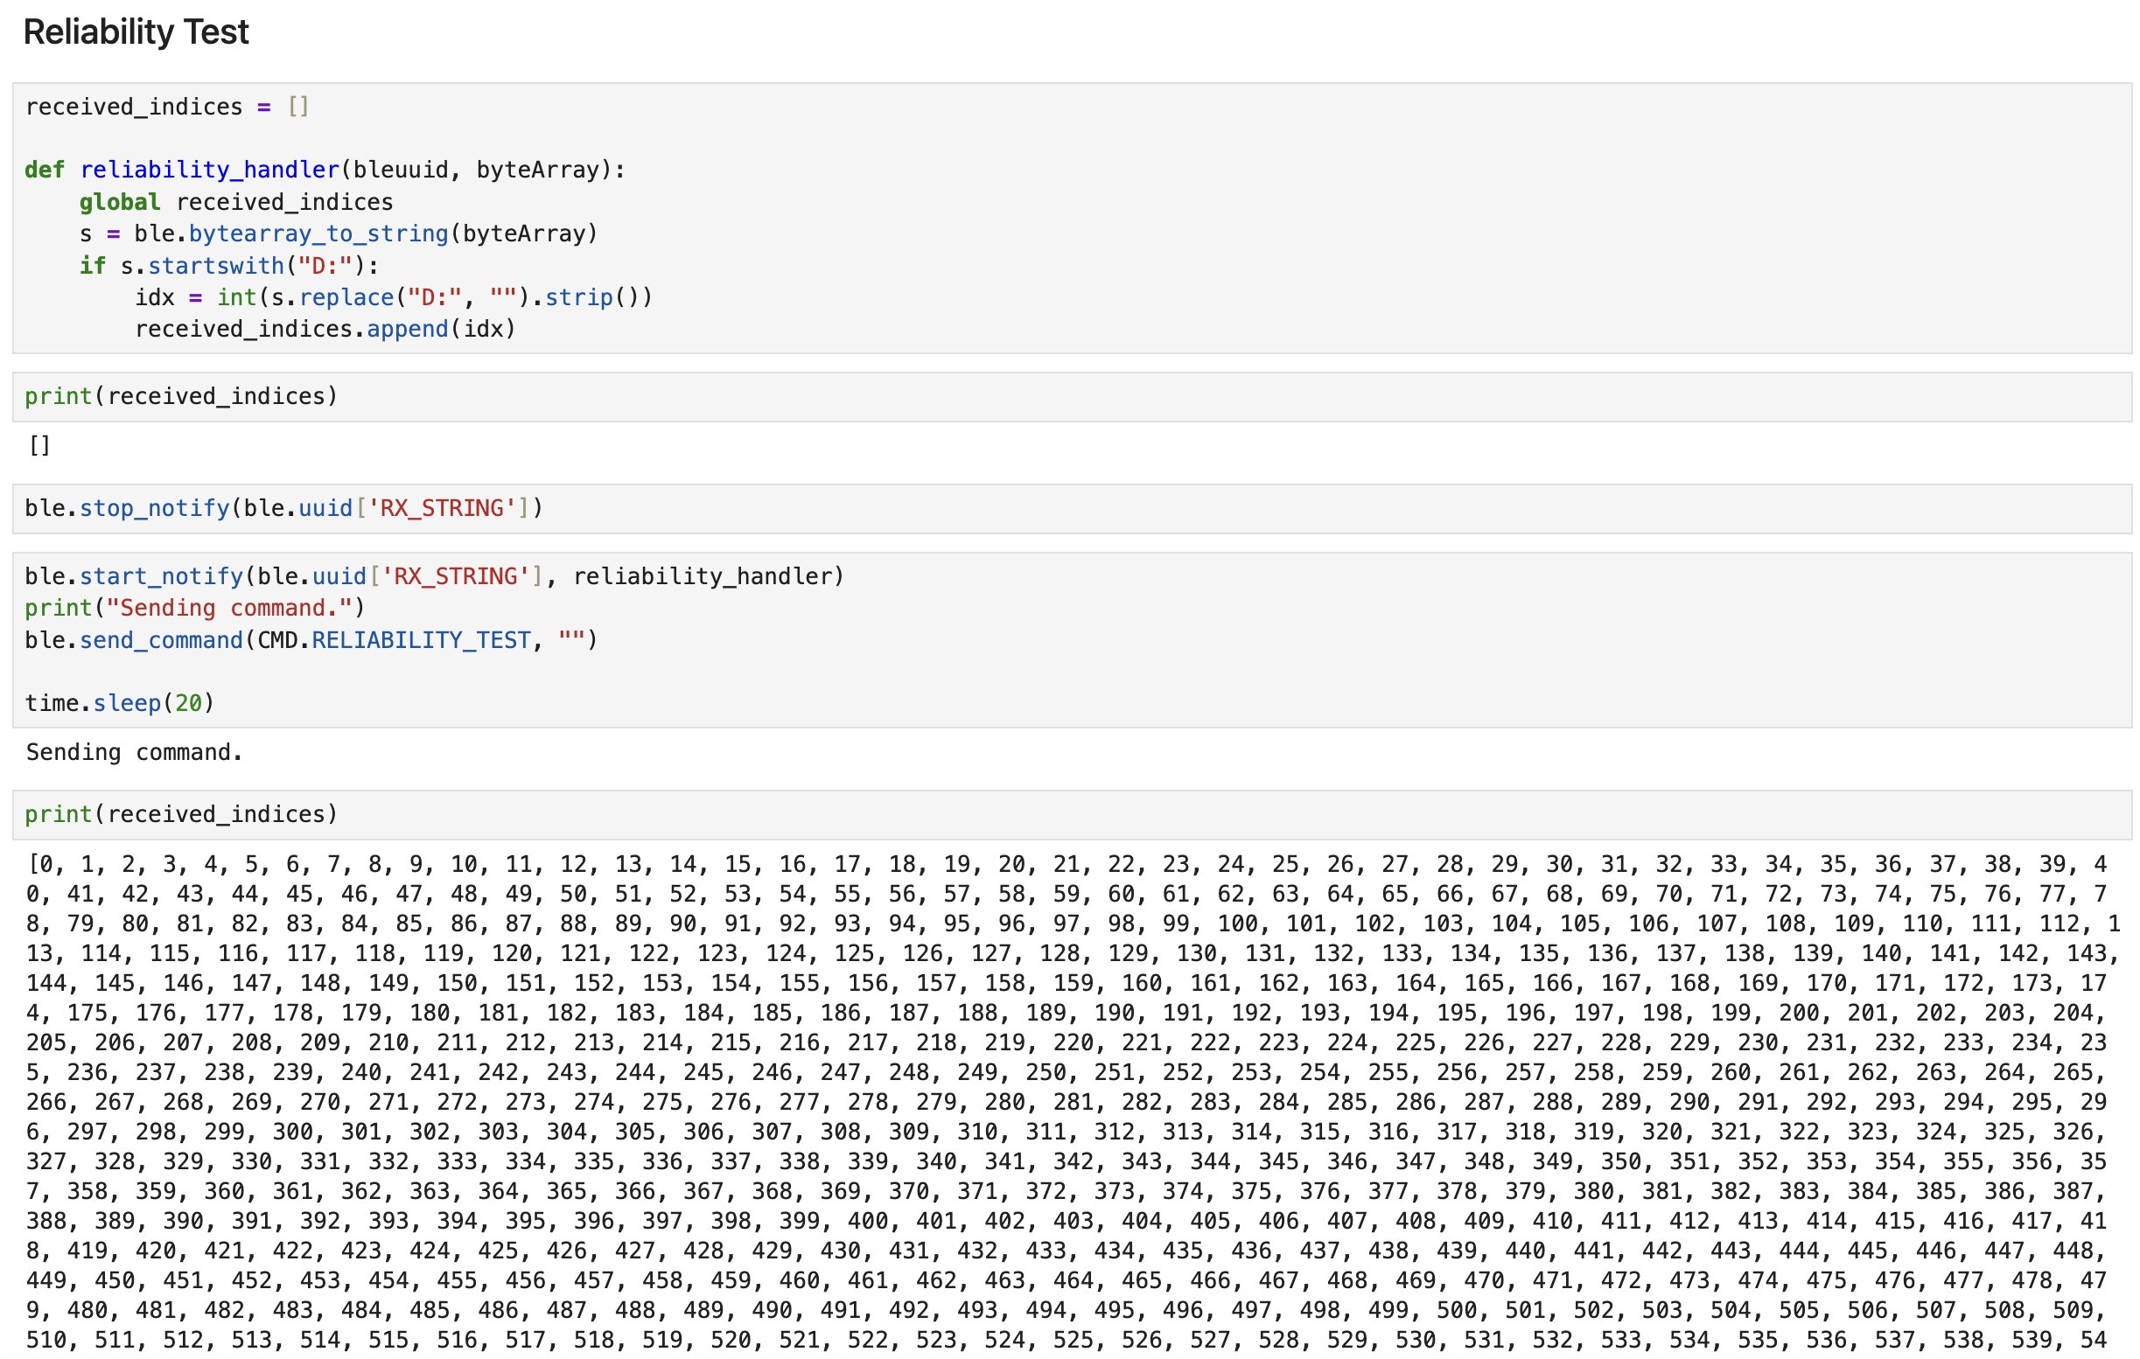Select the global received_indices line
This screenshot has width=2140, height=1359.
point(235,201)
